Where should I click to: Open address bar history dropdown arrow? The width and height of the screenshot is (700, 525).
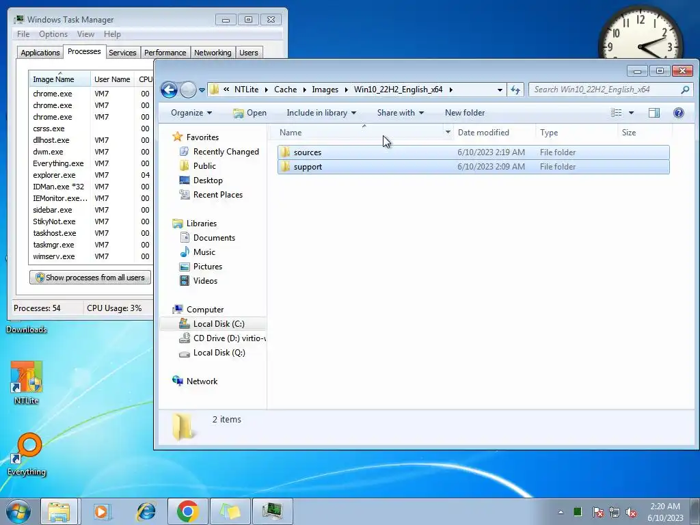click(x=500, y=90)
